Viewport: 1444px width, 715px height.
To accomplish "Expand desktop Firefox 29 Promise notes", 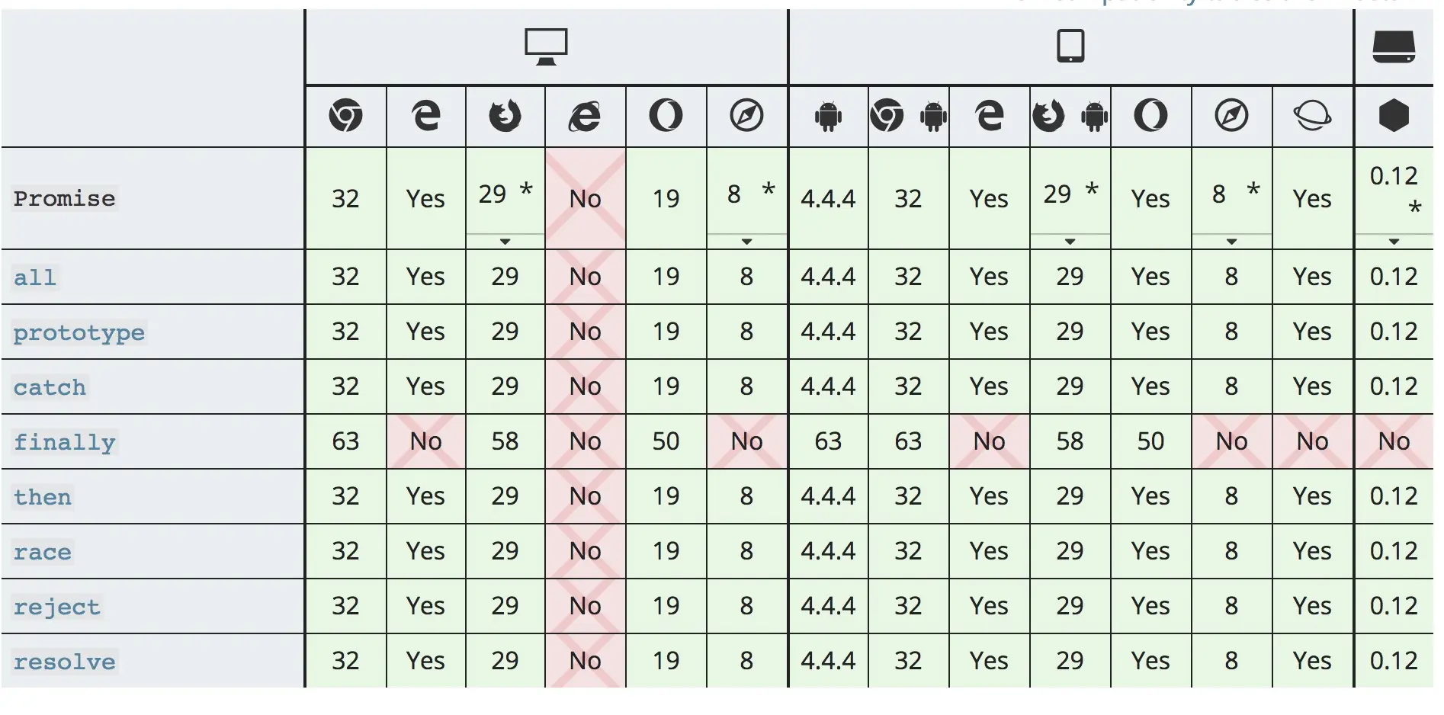I will pyautogui.click(x=505, y=241).
